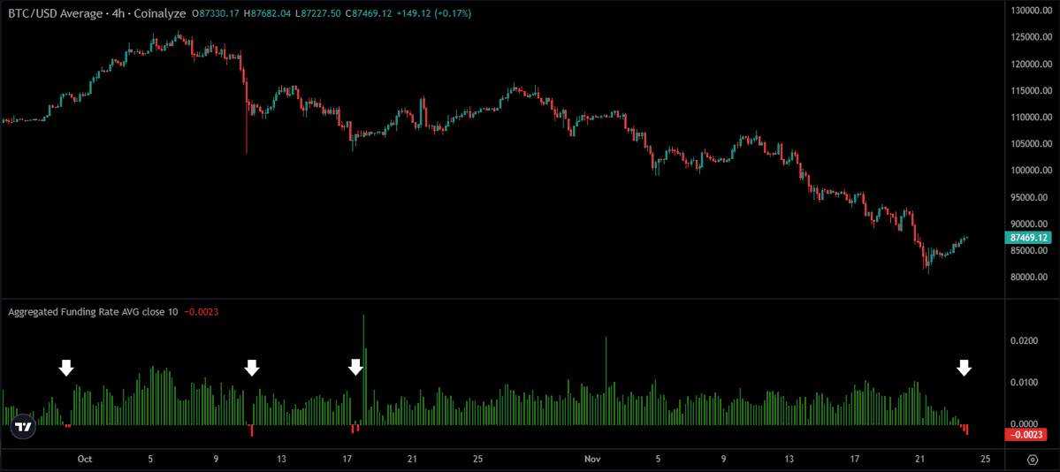Click the change value +149.12 (+0.17%)
Viewport: 1060px width, 472px height.
pos(435,13)
